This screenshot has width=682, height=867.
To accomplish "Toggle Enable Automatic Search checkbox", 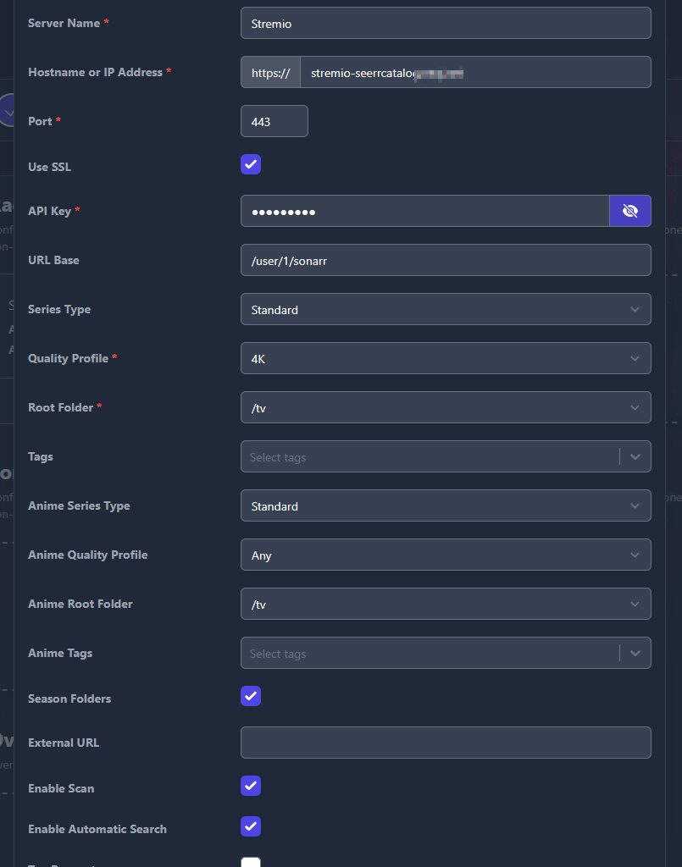I will coord(251,826).
